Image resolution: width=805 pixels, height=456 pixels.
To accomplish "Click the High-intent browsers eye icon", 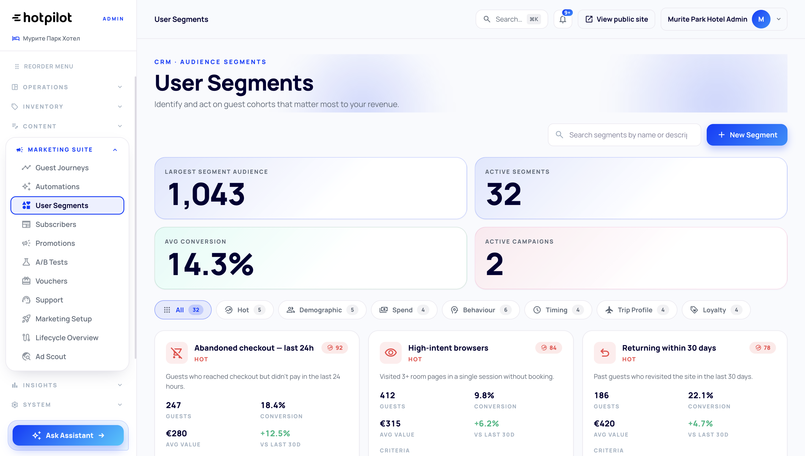I will tap(391, 353).
